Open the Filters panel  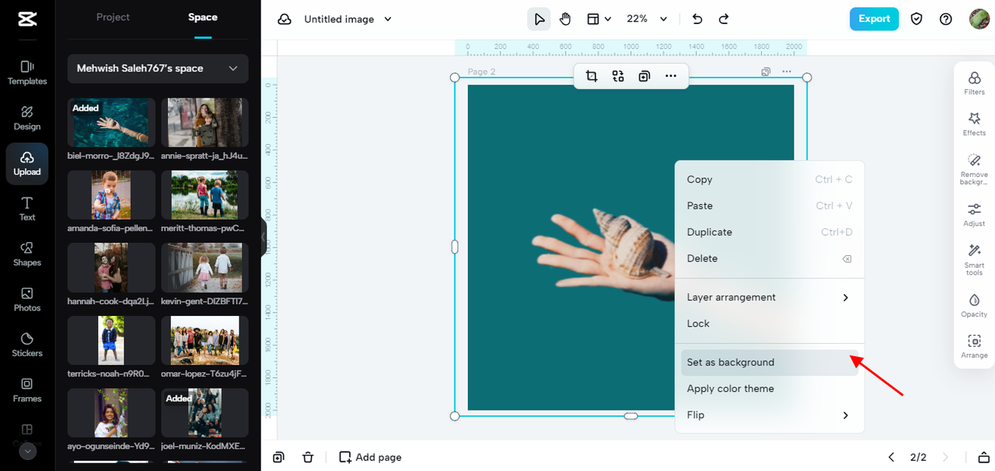[x=974, y=84]
